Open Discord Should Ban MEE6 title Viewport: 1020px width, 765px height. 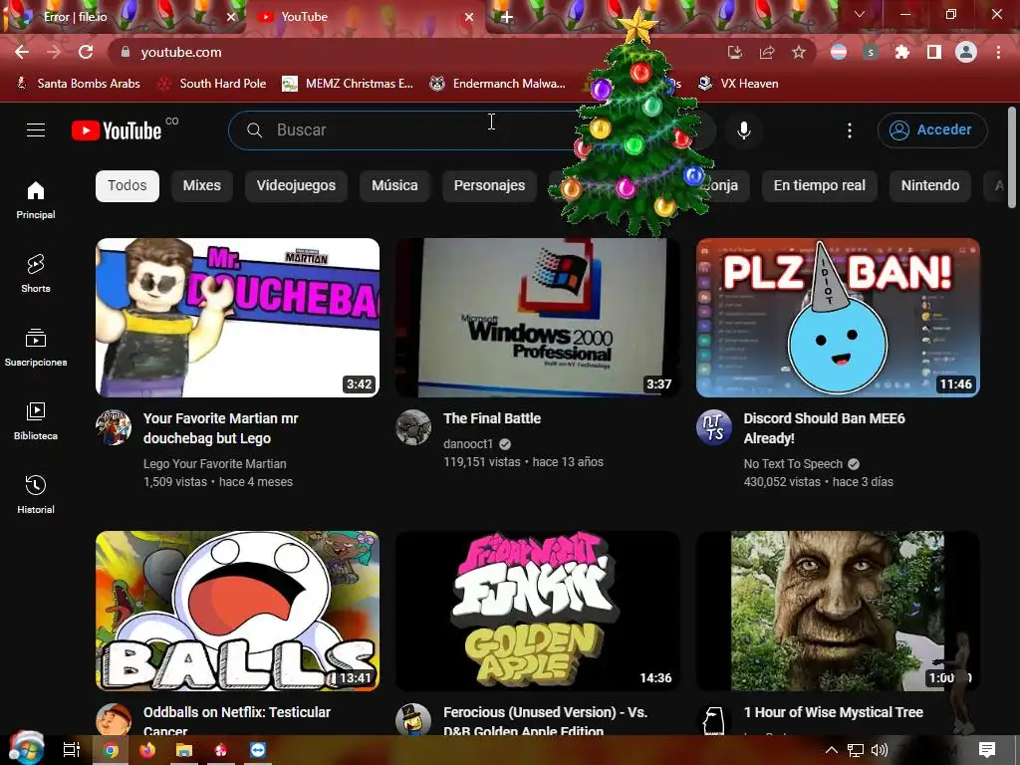click(824, 428)
